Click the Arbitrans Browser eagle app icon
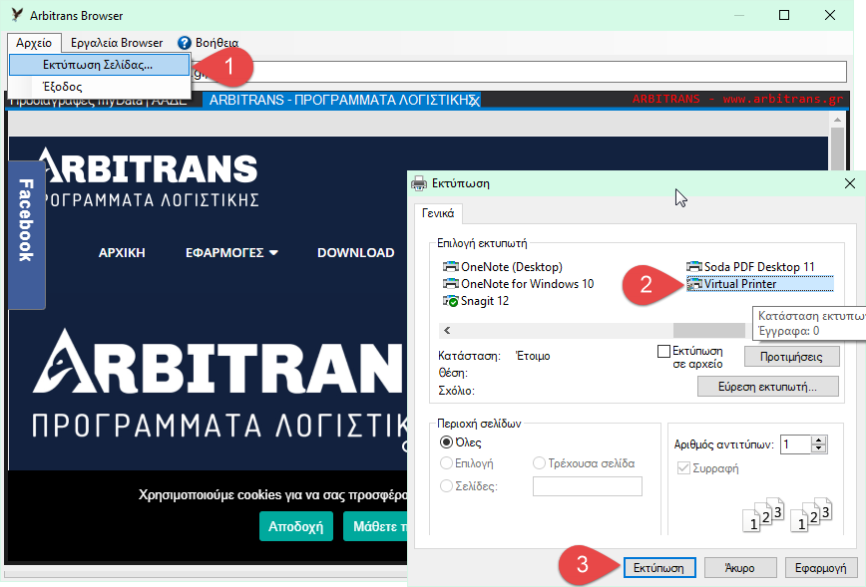The height and width of the screenshot is (587, 866). (17, 15)
